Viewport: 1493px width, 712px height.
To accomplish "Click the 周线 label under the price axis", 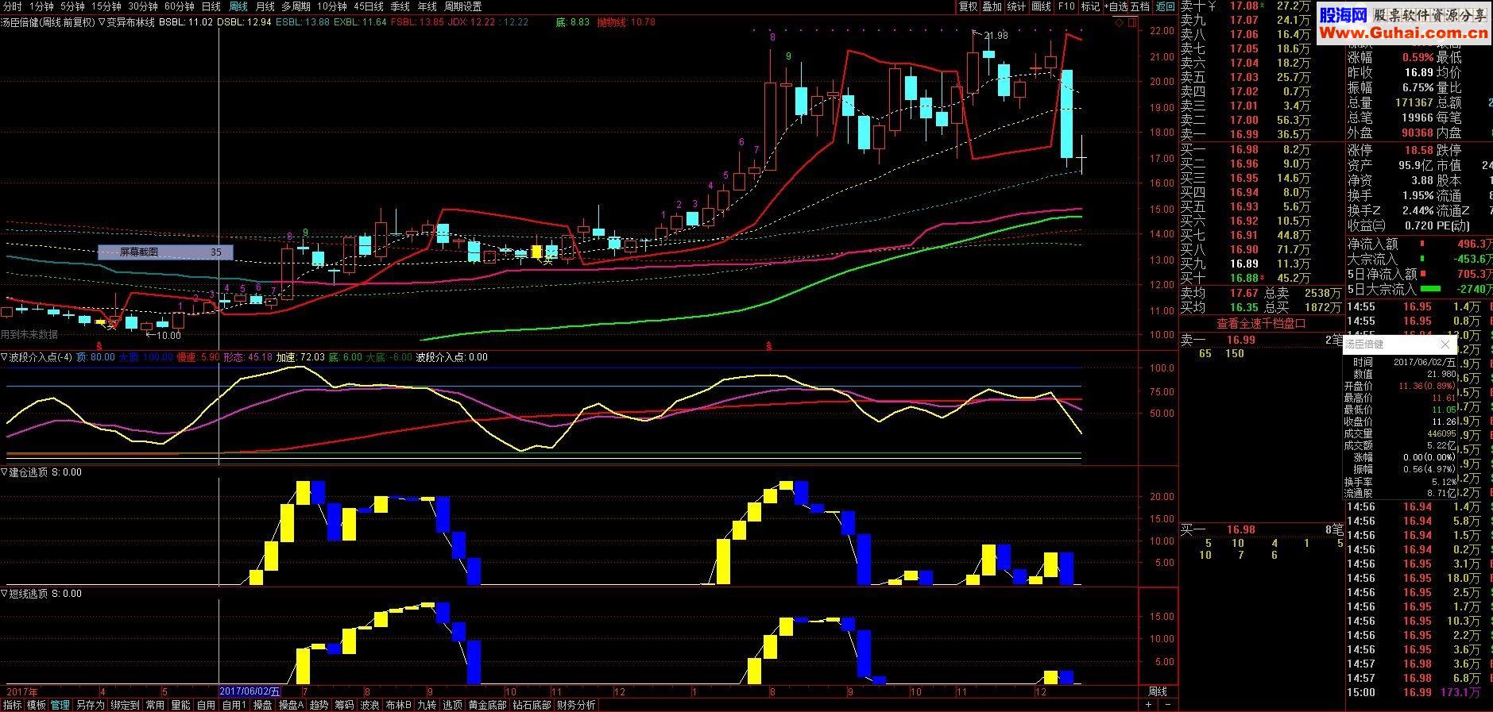I will tap(1158, 691).
